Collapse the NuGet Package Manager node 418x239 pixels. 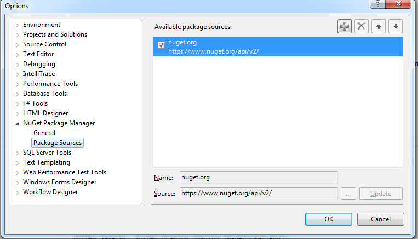coord(17,124)
